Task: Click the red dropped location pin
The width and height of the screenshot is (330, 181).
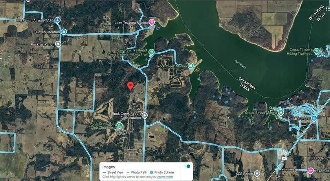Action: pos(130,86)
